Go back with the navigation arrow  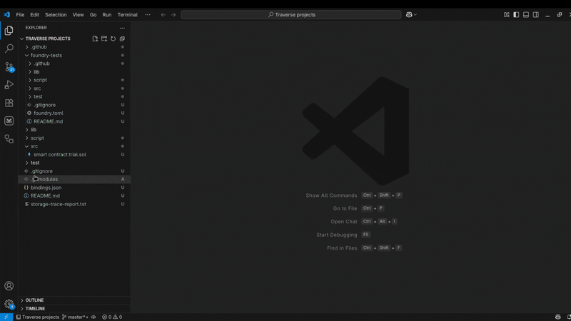coord(163,14)
